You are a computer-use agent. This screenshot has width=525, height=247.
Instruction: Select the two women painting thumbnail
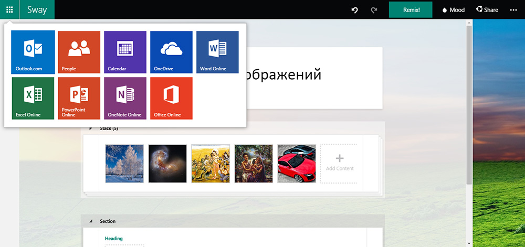coord(254,164)
